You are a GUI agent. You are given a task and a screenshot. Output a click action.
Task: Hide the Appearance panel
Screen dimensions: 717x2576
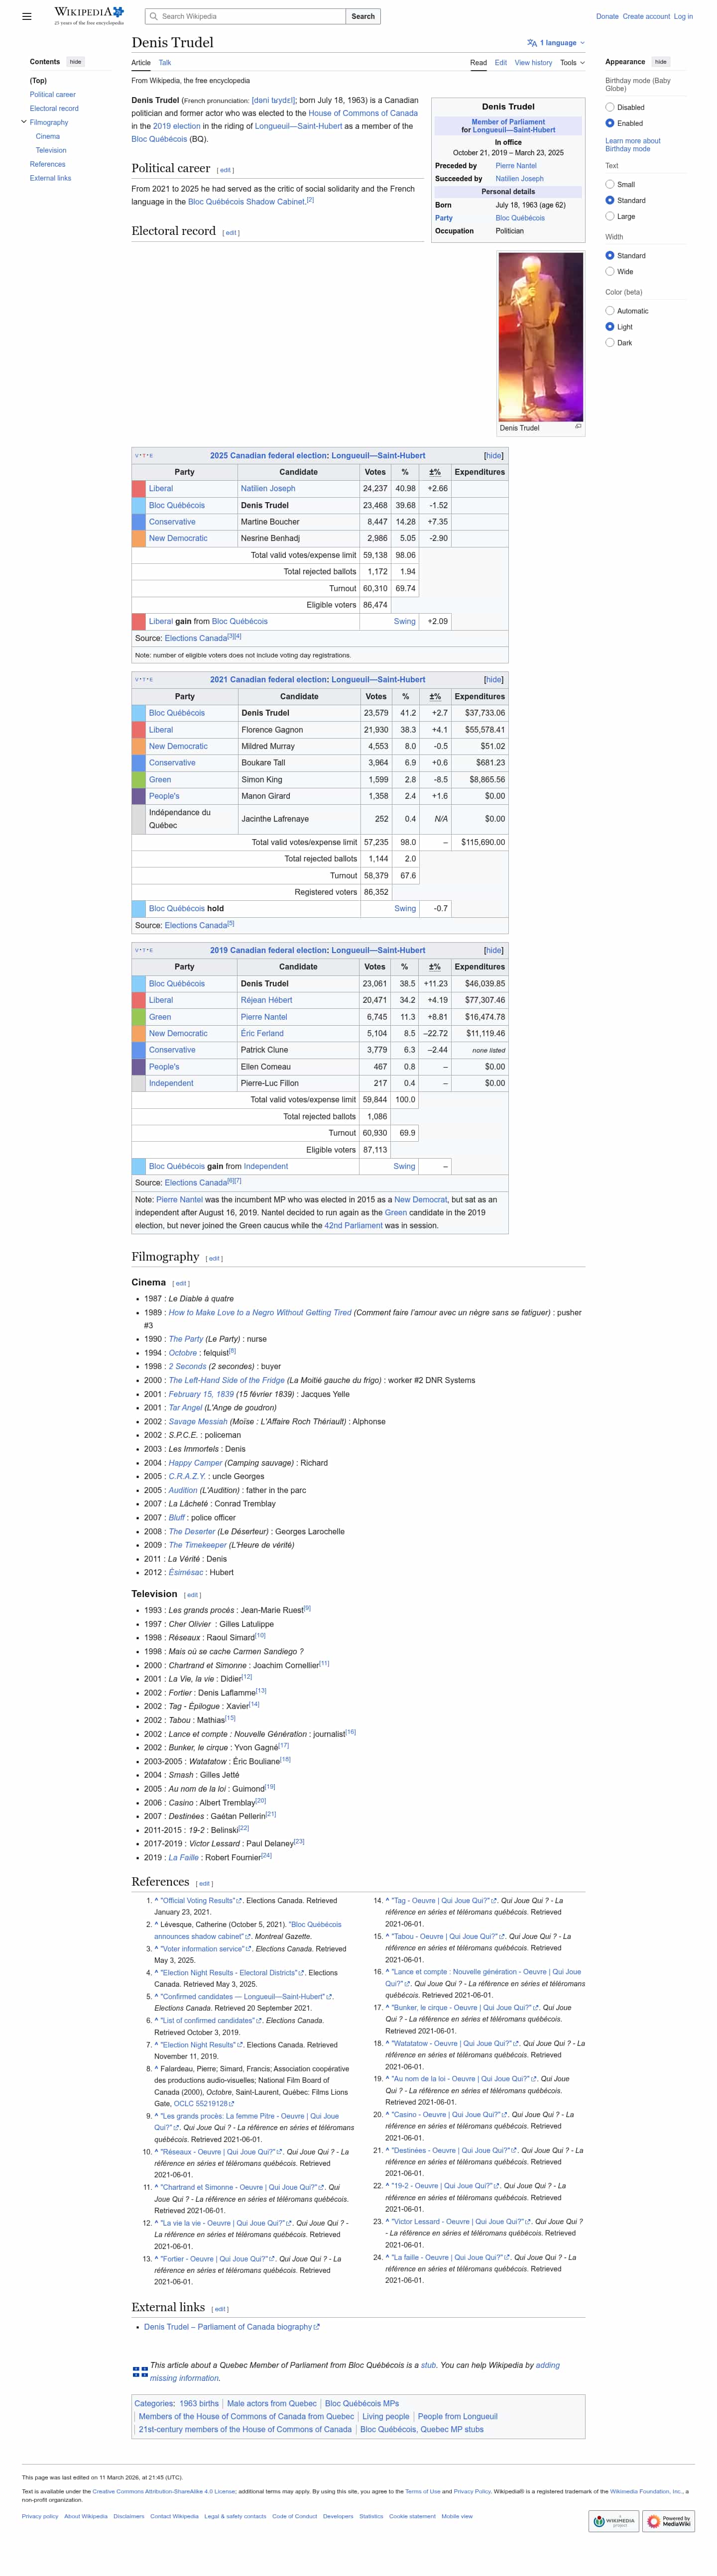coord(661,62)
